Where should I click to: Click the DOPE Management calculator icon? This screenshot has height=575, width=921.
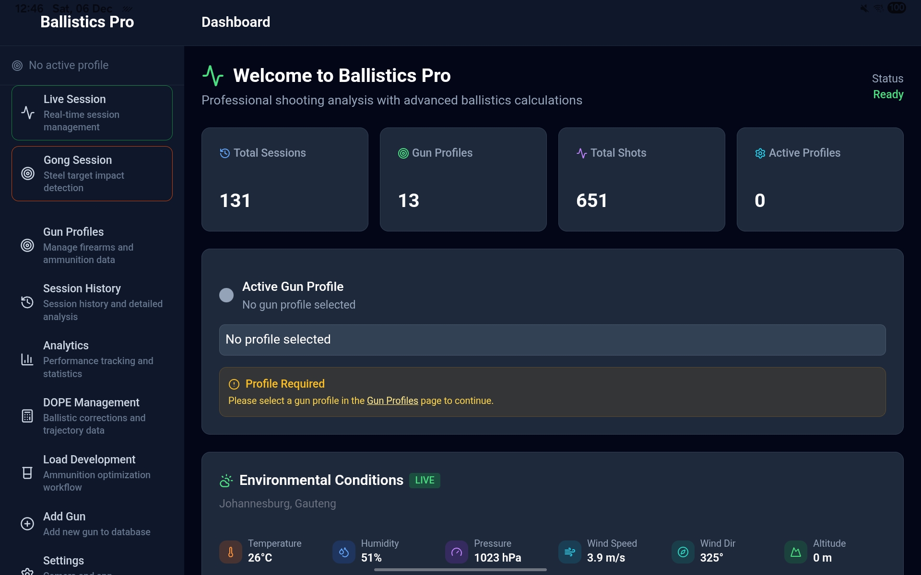27,416
